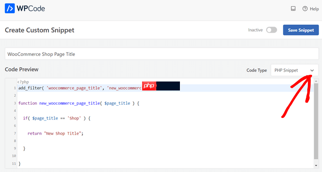Click the Help question mark icon
The height and width of the screenshot is (172, 322).
[x=305, y=9]
